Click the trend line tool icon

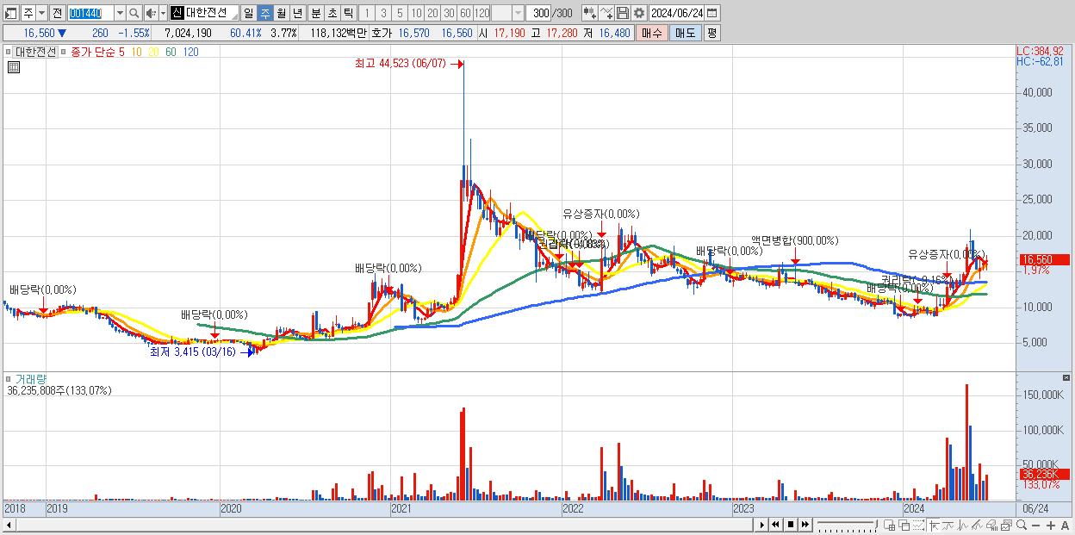click(948, 525)
